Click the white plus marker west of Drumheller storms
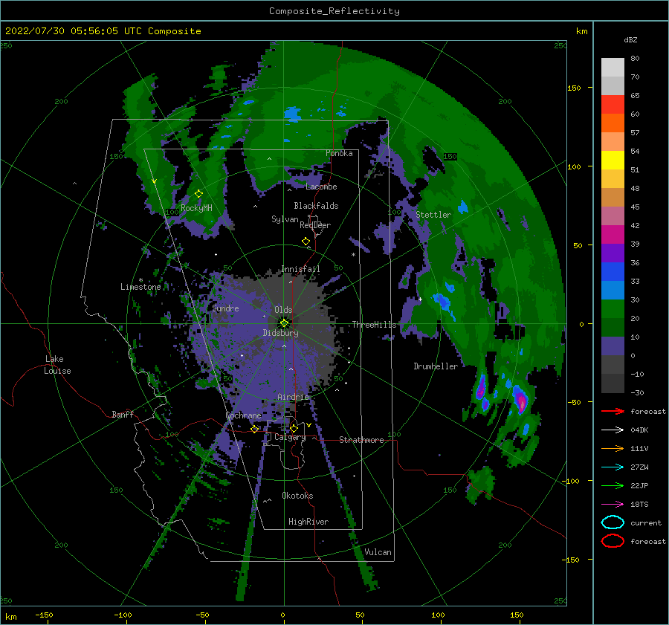Screen dimensions: 669x625 (x=420, y=299)
